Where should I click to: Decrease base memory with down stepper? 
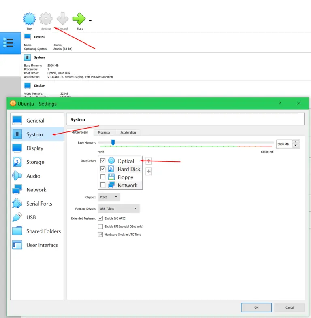(x=296, y=146)
